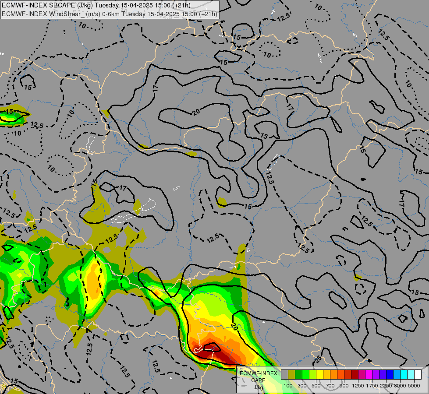This screenshot has height=394, width=429.
Task: Click the 'ECMWF-INDEX' text inside the legend box
Action: point(259,373)
